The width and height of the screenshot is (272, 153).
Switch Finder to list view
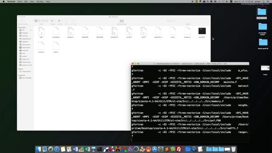[40, 21]
